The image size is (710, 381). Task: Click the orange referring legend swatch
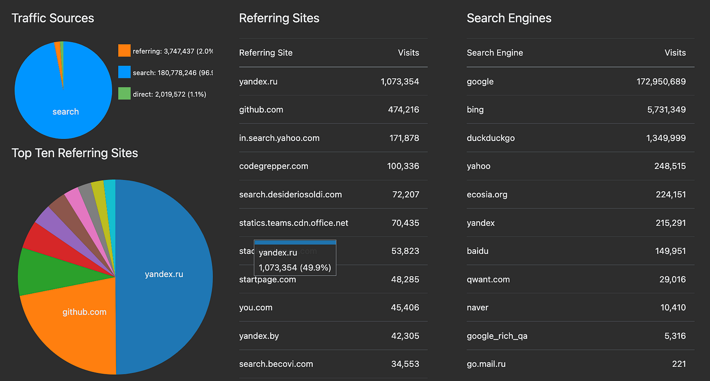tap(124, 51)
